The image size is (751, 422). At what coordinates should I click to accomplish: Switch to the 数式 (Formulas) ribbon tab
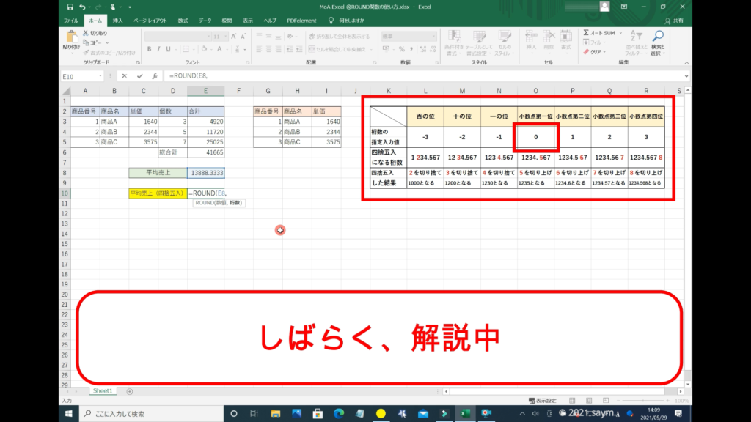tap(183, 20)
